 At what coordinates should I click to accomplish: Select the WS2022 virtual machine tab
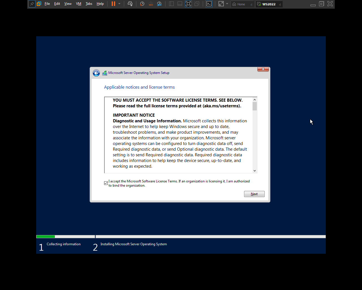click(x=269, y=4)
